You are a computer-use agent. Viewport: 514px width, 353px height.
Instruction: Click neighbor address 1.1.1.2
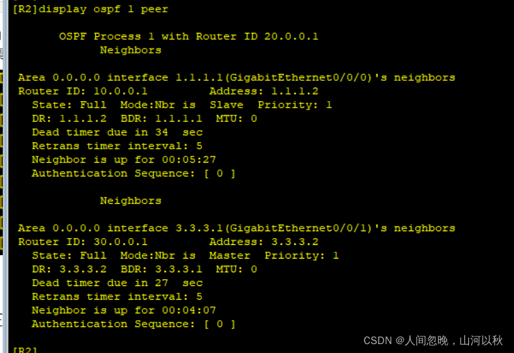click(295, 91)
